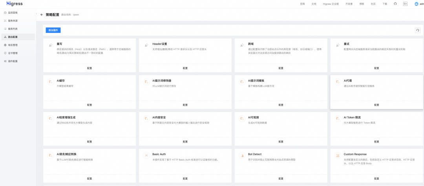
Task: Click the AI提示词修饰器 plugin icon
Action: click(146, 82)
